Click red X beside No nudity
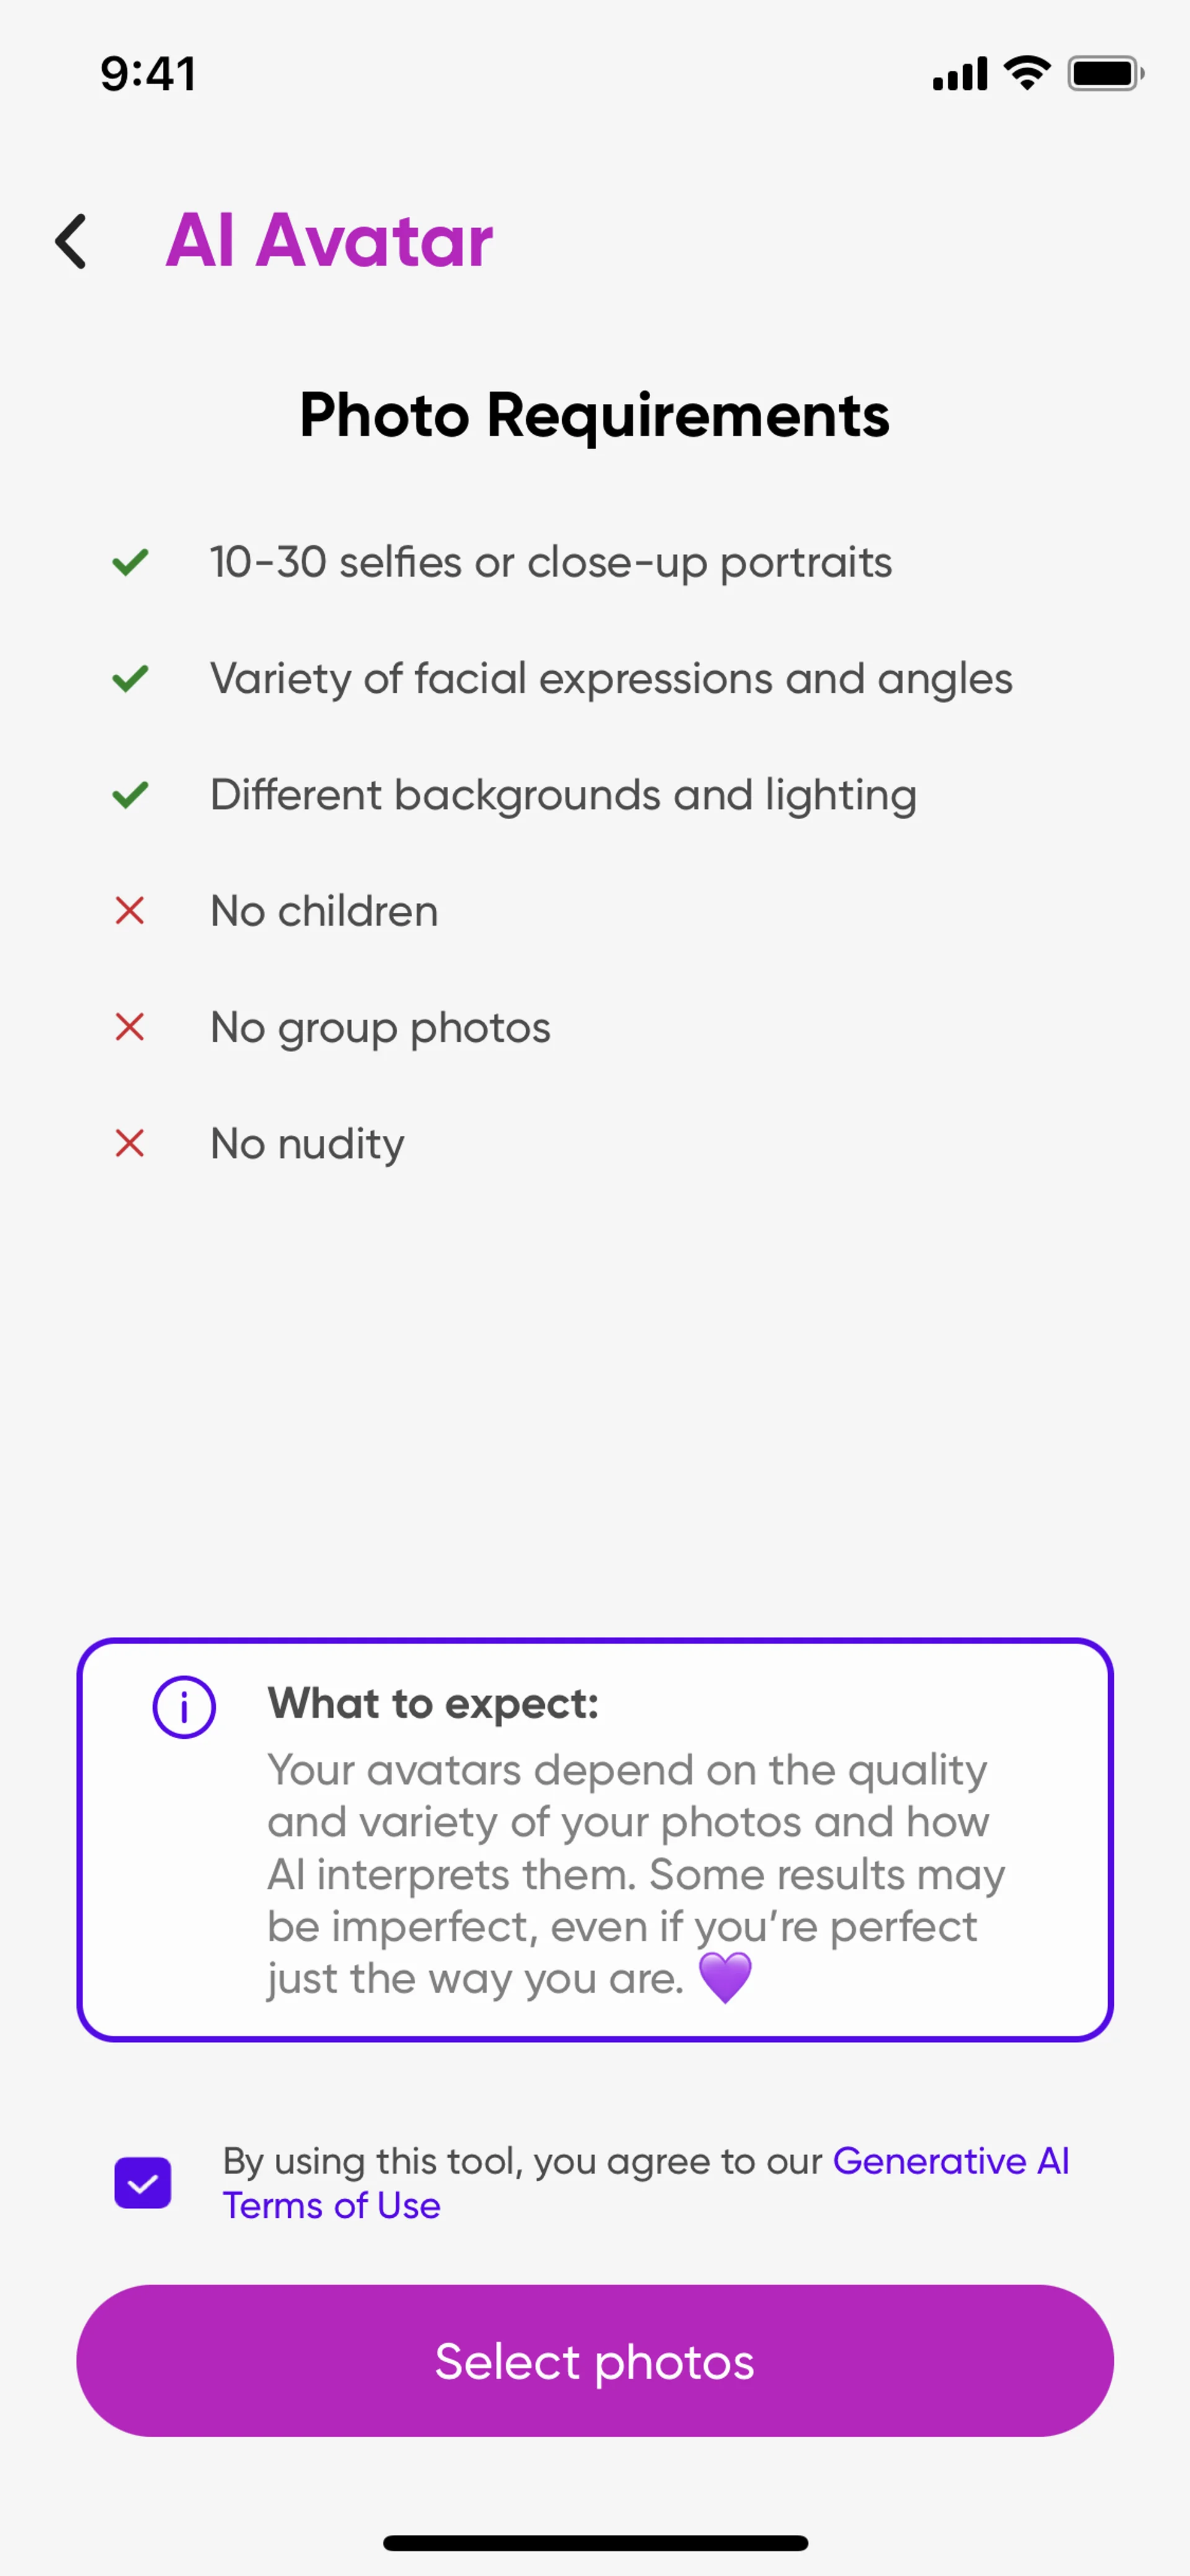Image resolution: width=1190 pixels, height=2576 pixels. (130, 1143)
